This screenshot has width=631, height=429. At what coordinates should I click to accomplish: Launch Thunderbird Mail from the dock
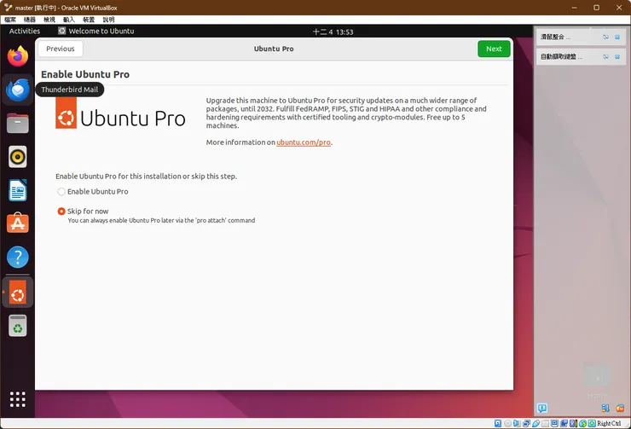click(18, 90)
